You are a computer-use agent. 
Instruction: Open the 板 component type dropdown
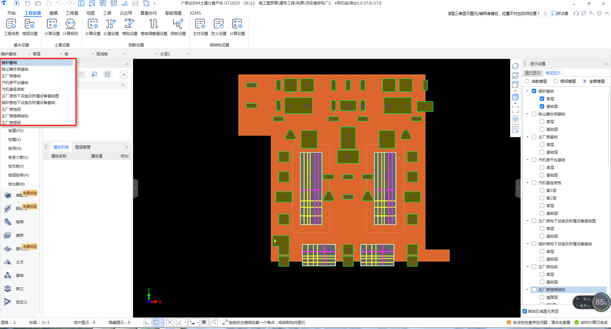click(79, 54)
